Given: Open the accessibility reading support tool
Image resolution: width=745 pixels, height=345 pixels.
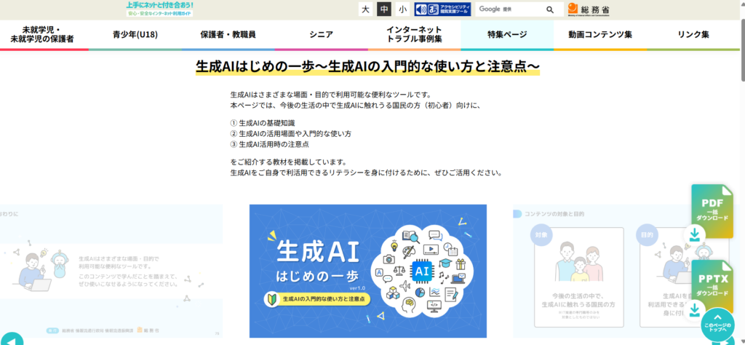Looking at the screenshot, I should coord(442,9).
